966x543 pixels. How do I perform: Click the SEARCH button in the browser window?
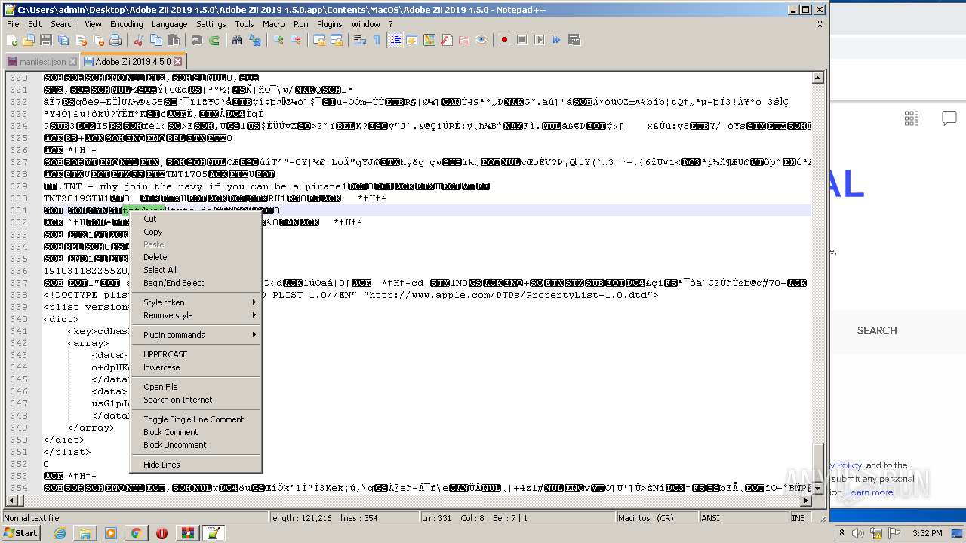(877, 330)
